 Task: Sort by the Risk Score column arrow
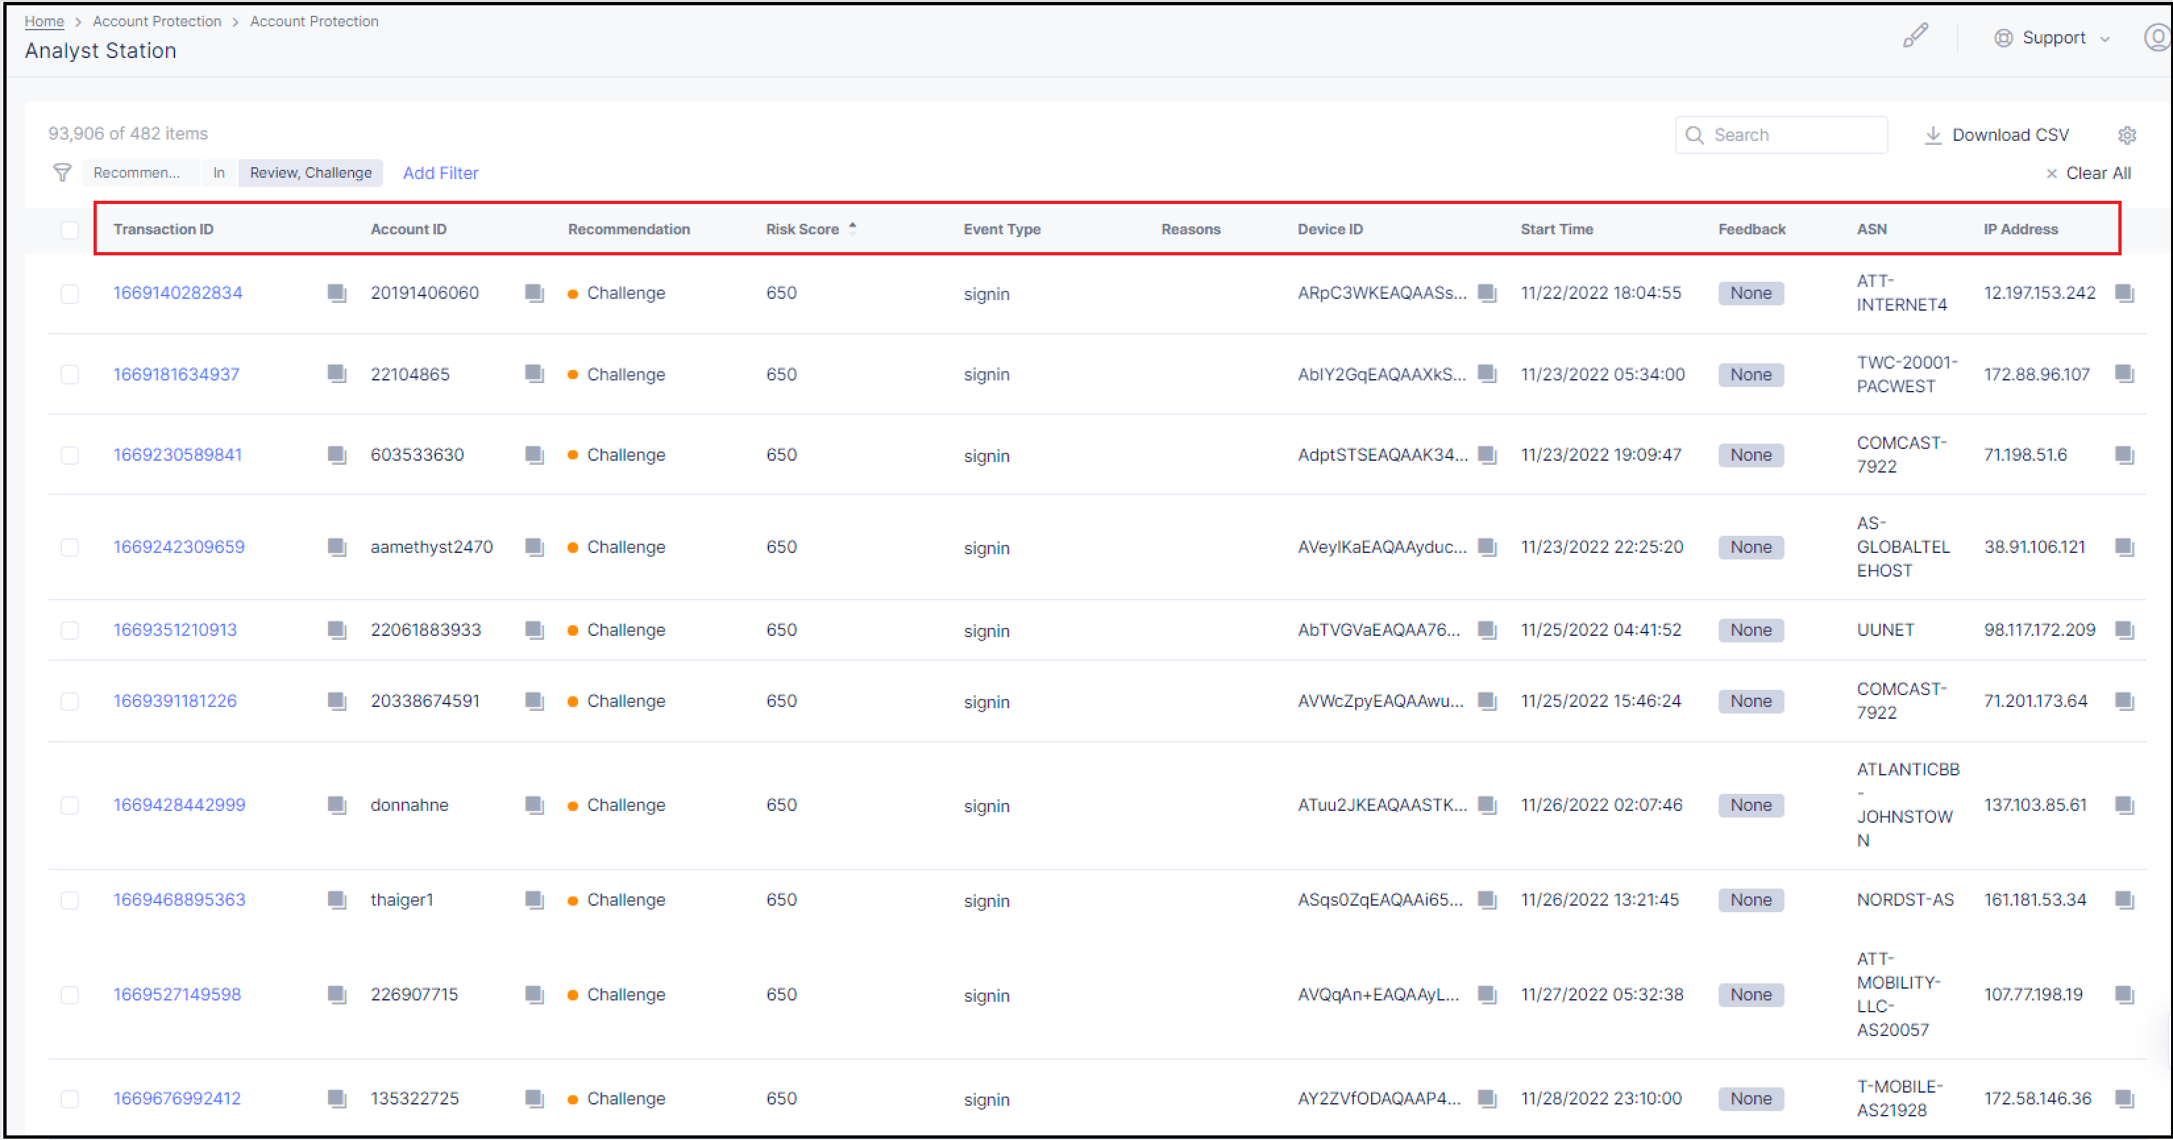click(x=853, y=228)
